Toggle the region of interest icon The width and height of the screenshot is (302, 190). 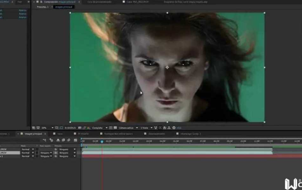coord(111,128)
